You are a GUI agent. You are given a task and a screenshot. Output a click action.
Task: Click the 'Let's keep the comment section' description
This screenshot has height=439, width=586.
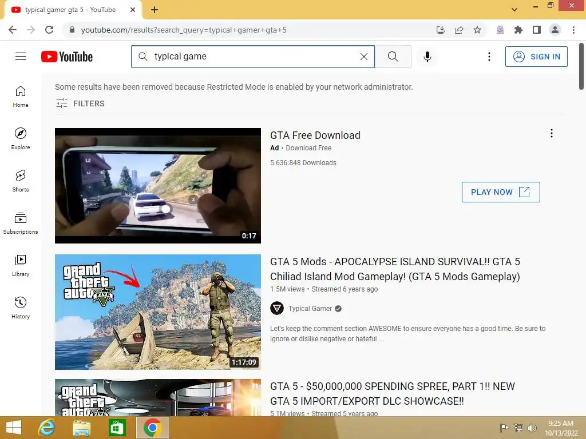tap(407, 334)
